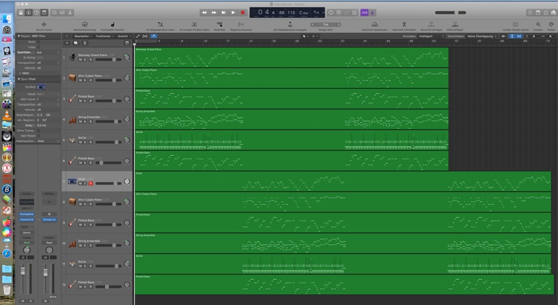Image resolution: width=558 pixels, height=305 pixels.
Task: Open the Editors scissors button
Action: pyautogui.click(x=70, y=13)
